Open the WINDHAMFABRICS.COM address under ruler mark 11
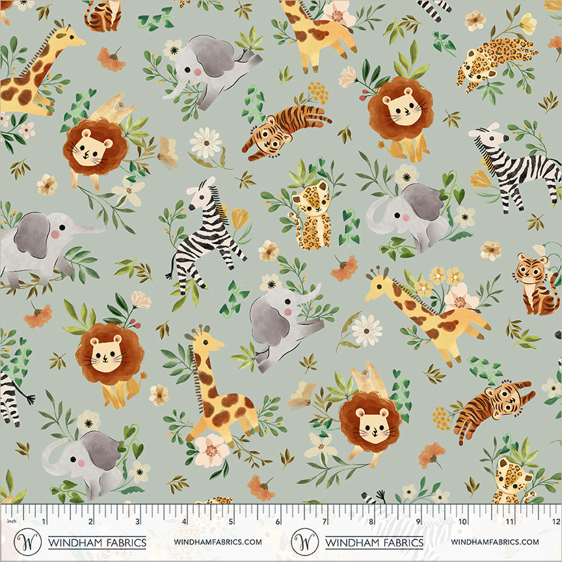Screen dimensions: 562x562 (x=495, y=542)
